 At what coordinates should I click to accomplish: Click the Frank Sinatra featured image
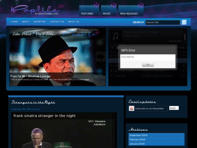58,57
